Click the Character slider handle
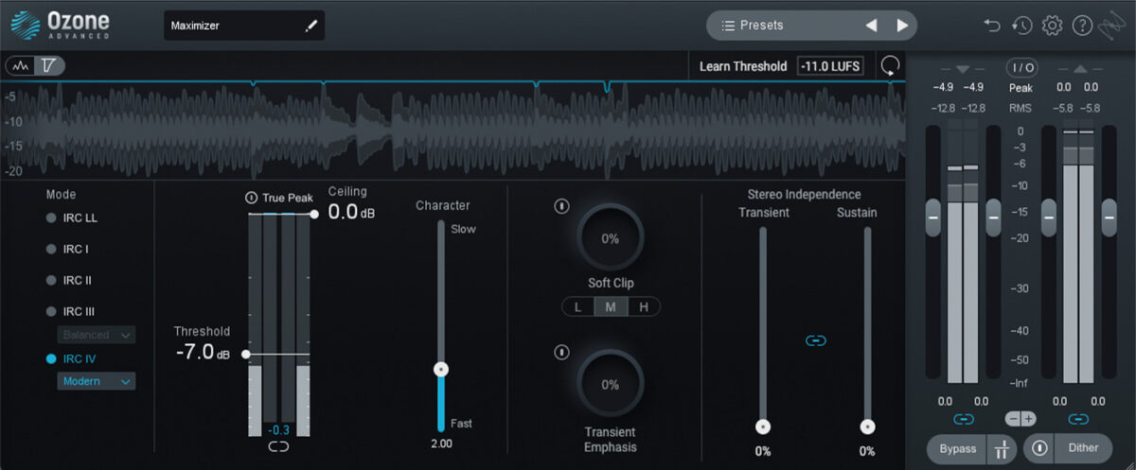Viewport: 1136px width, 470px height. pos(440,370)
